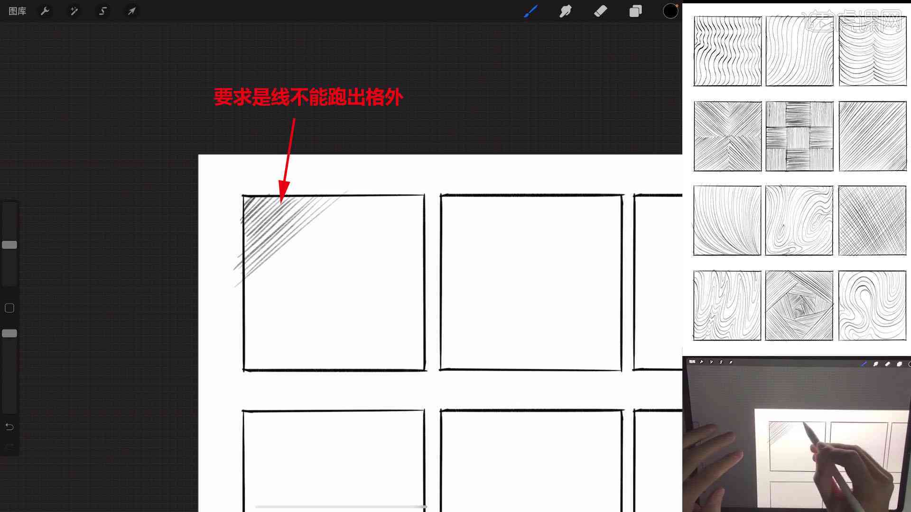Open the Actions wrench menu
911x512 pixels.
[x=45, y=11]
